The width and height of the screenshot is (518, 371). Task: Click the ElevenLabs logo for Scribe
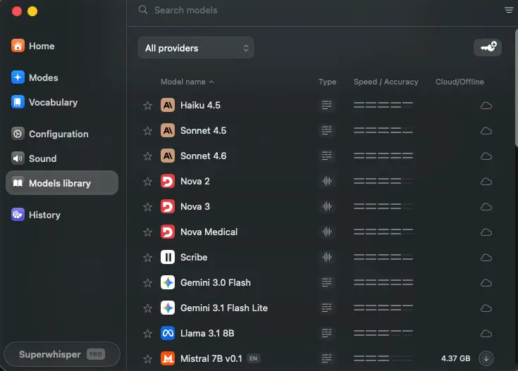click(168, 257)
